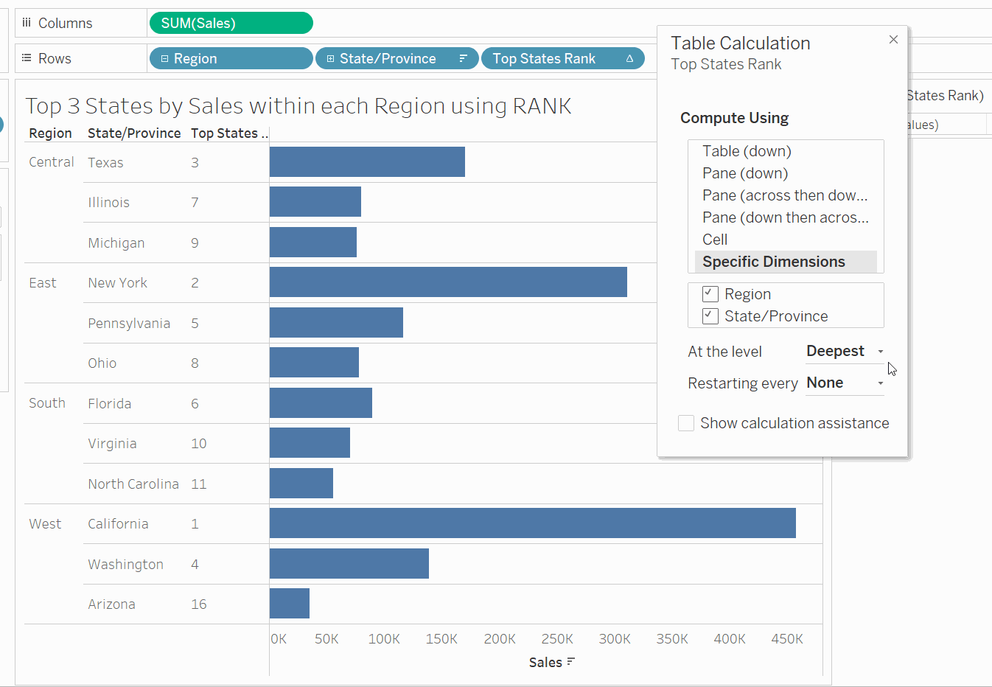Image resolution: width=992 pixels, height=687 pixels.
Task: Collapse the Region pill minus icon
Action: click(x=164, y=59)
